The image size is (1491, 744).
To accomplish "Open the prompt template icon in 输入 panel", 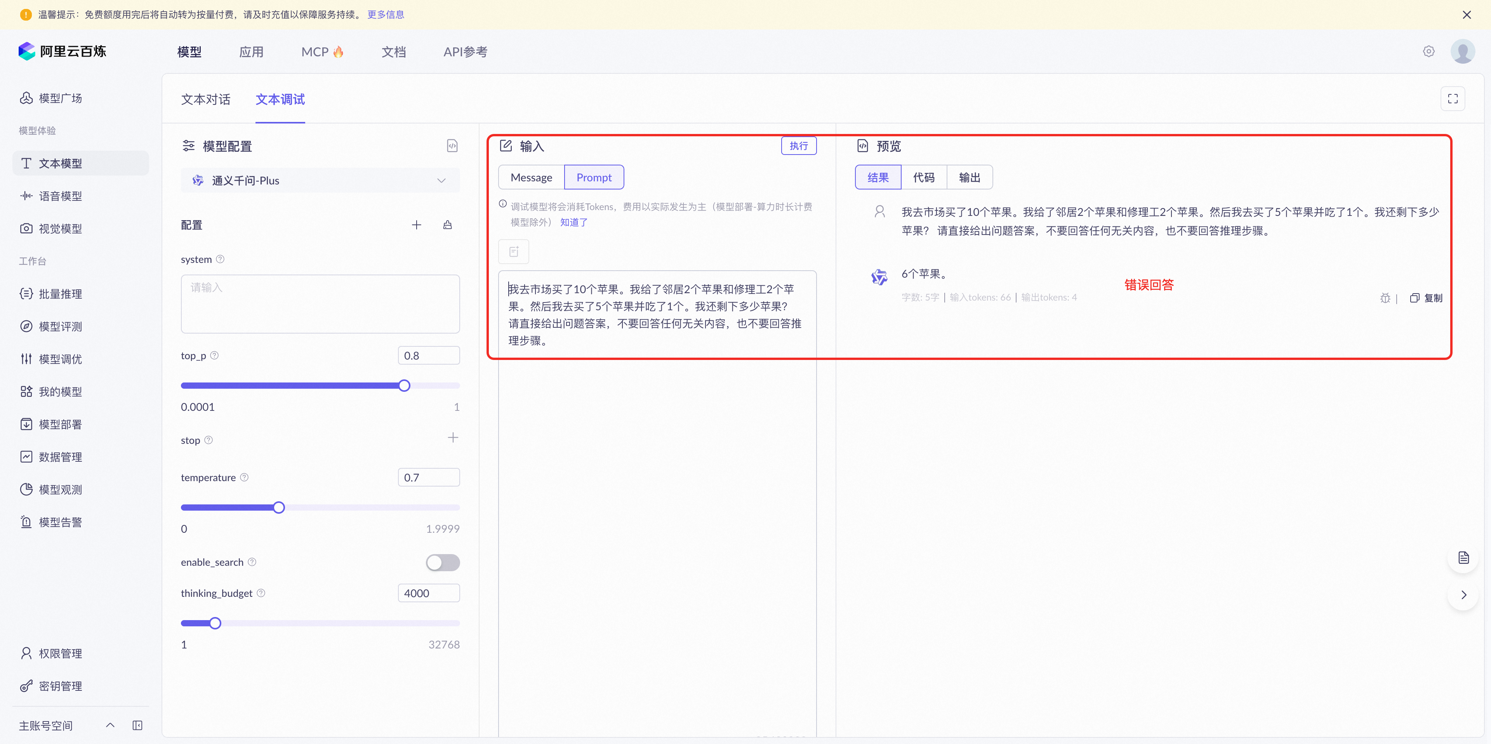I will [x=513, y=251].
